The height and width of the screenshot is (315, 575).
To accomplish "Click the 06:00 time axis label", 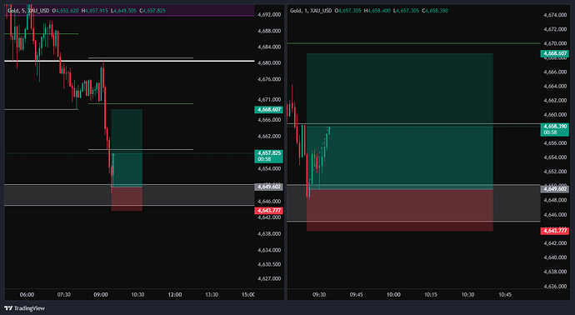I will [27, 294].
